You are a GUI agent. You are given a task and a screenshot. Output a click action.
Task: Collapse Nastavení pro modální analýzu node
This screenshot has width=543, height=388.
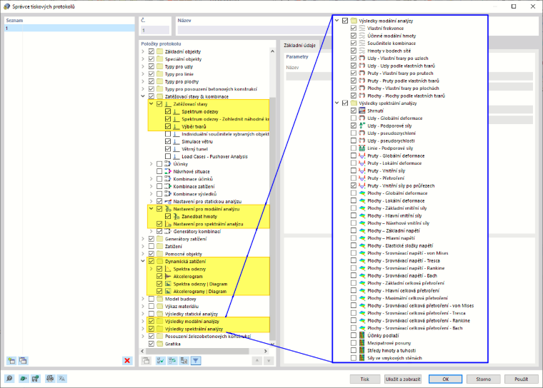(x=151, y=209)
